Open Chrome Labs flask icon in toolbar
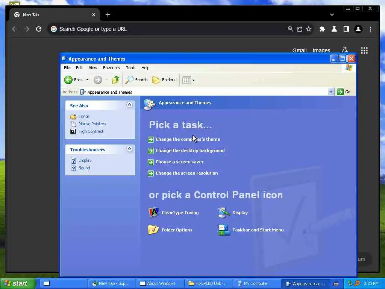The image size is (385, 289). pyautogui.click(x=334, y=29)
